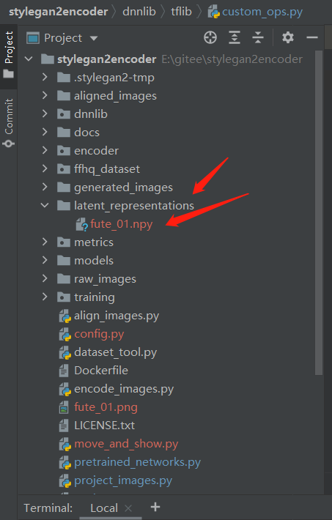Image resolution: width=332 pixels, height=520 pixels.
Task: Open the Commit tool window tab
Action: pos(9,123)
